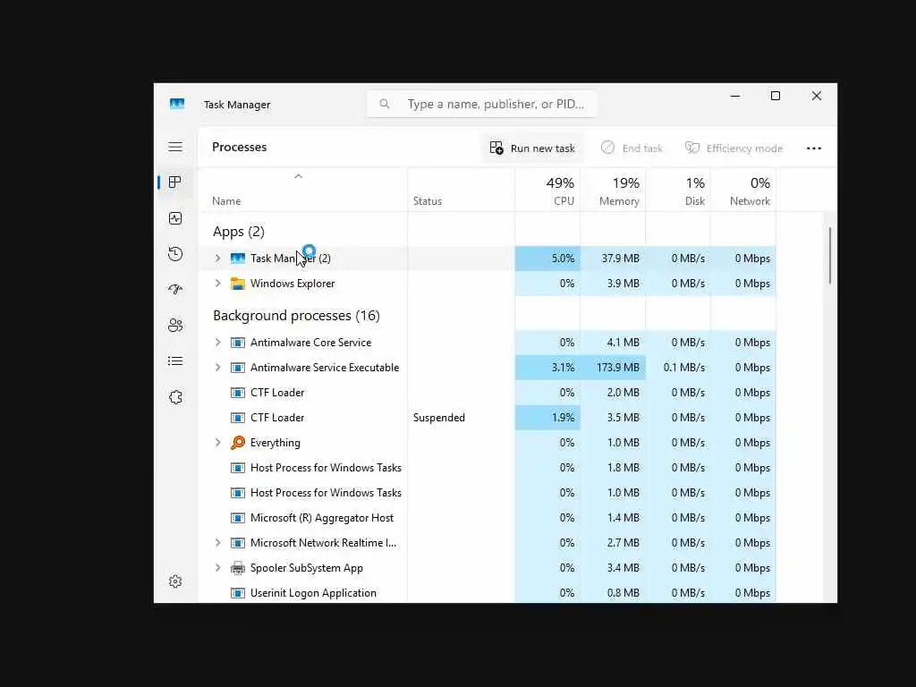Sort by the Memory column header
The width and height of the screenshot is (916, 687).
click(613, 191)
